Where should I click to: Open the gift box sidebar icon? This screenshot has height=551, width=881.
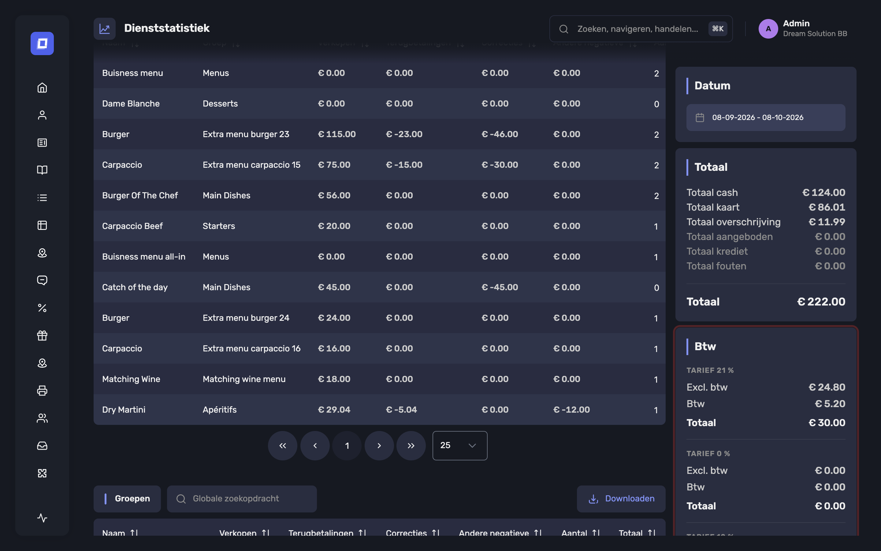click(x=42, y=335)
